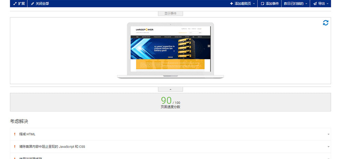Click the warning icon beside JavaScript 和 CSS

tap(15, 147)
